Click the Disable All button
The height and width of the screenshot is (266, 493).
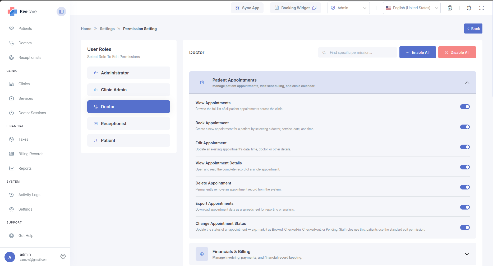pyautogui.click(x=457, y=52)
